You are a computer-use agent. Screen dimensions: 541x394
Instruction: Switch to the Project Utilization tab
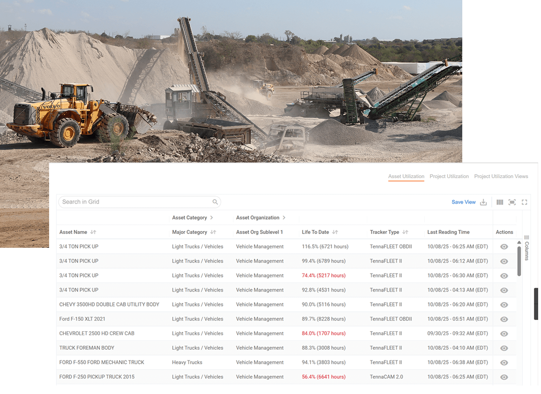[449, 176]
